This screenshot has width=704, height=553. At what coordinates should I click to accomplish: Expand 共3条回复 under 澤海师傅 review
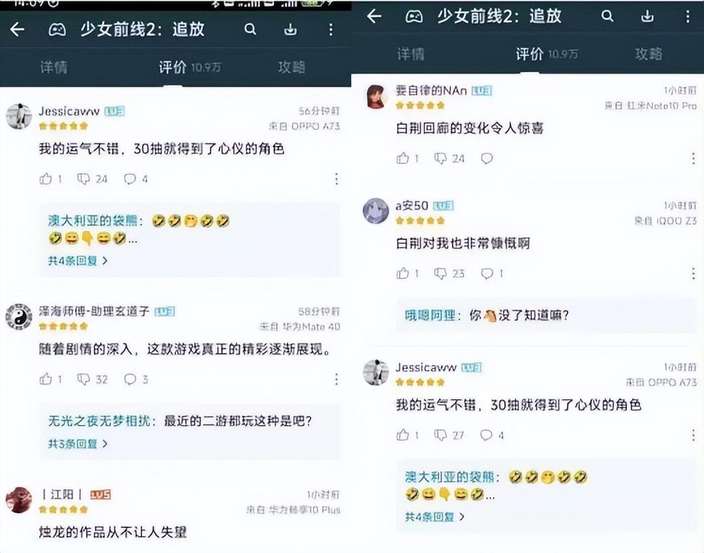pos(77,444)
